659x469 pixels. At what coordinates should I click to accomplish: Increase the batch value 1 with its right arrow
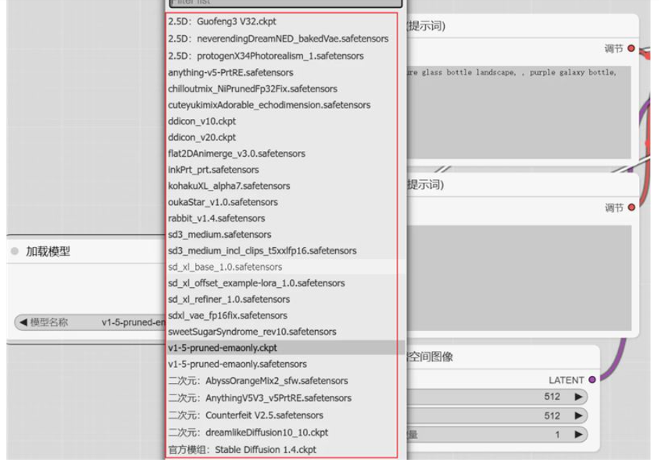tap(577, 435)
